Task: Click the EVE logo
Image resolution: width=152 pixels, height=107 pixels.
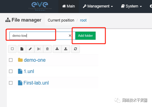Action: point(40,6)
